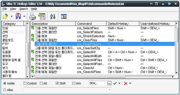Uncheck the Shift modifier checkbox

coord(57,83)
